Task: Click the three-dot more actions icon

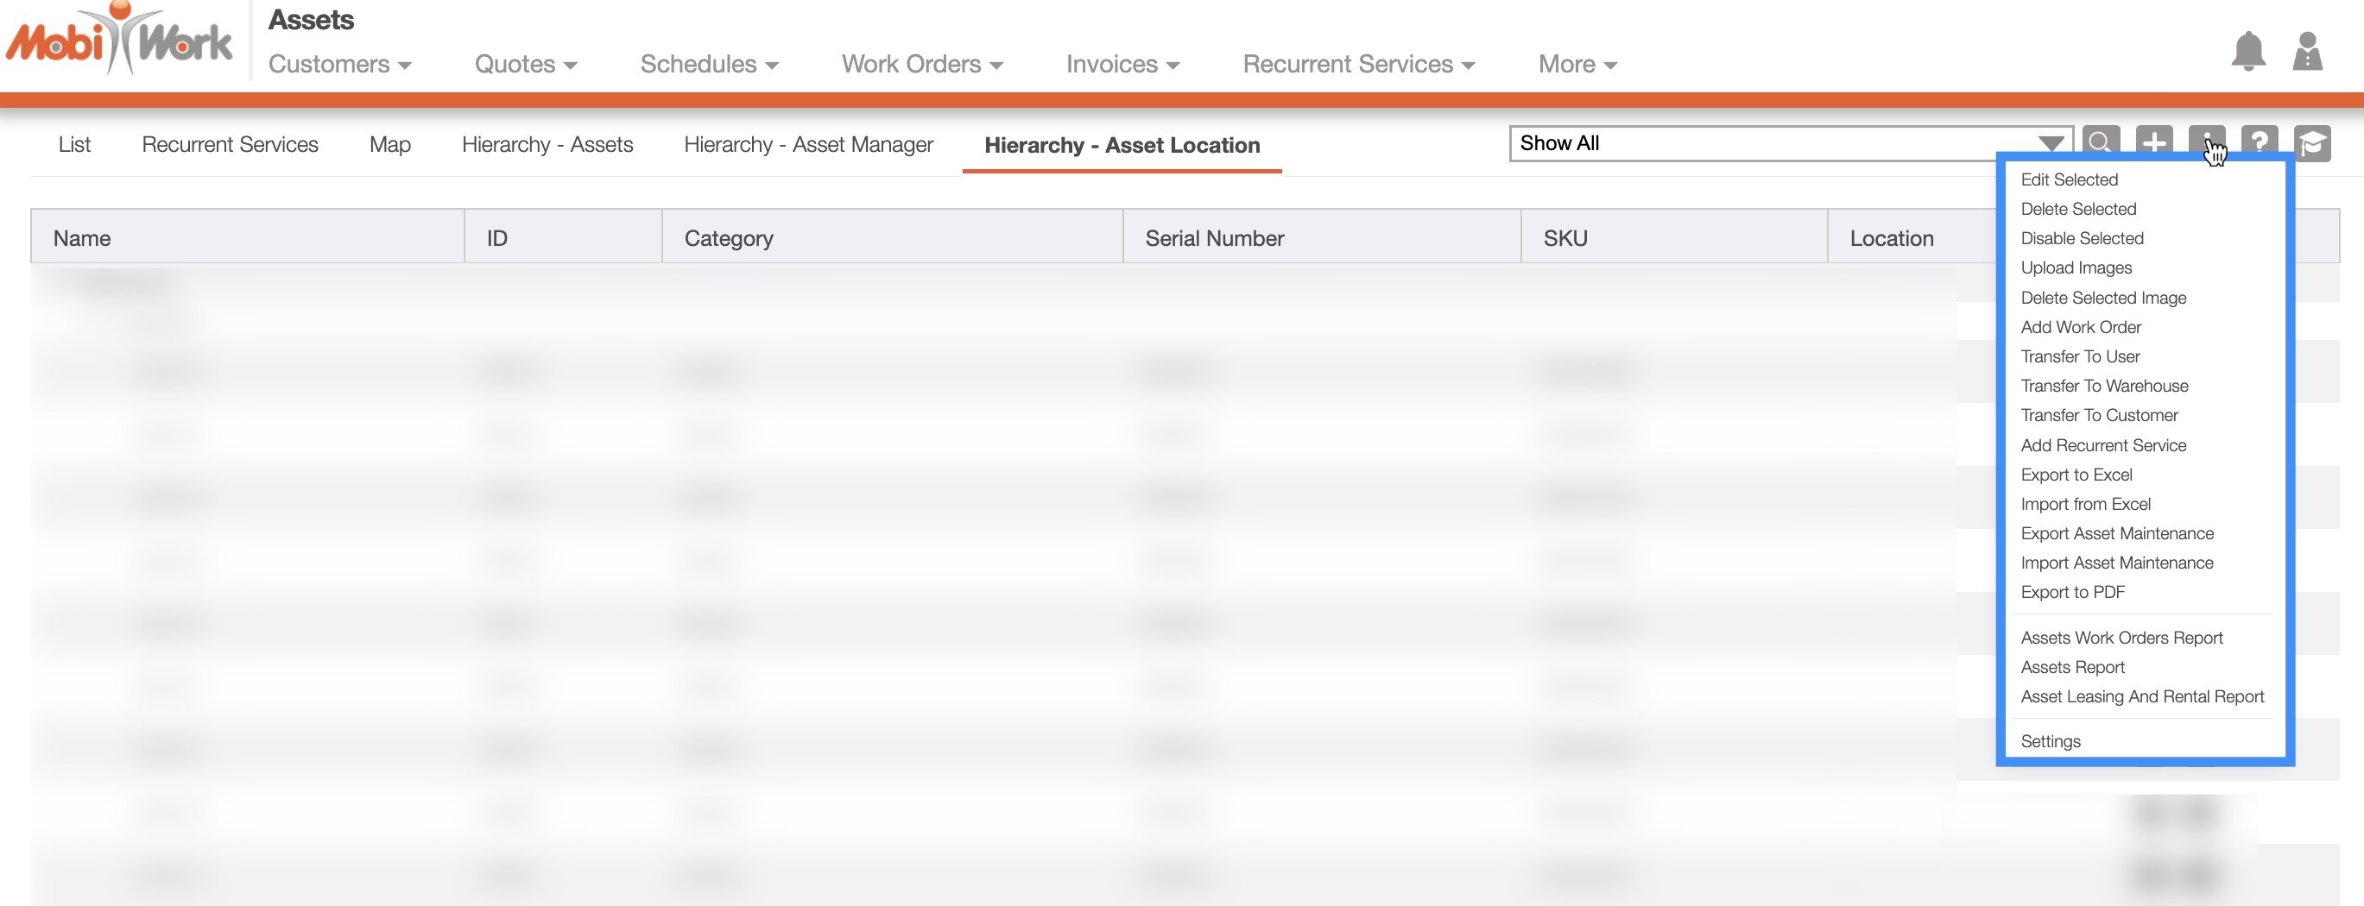Action: [x=2206, y=141]
